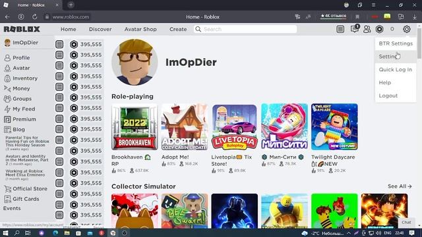The image size is (422, 237).
Task: Open Official Store in the sidebar
Action: click(x=26, y=189)
